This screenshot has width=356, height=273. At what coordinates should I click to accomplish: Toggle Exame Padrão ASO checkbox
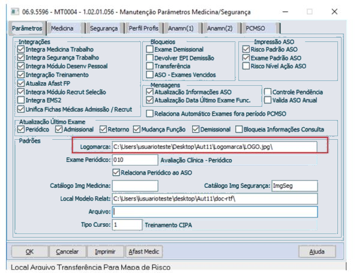246,58
